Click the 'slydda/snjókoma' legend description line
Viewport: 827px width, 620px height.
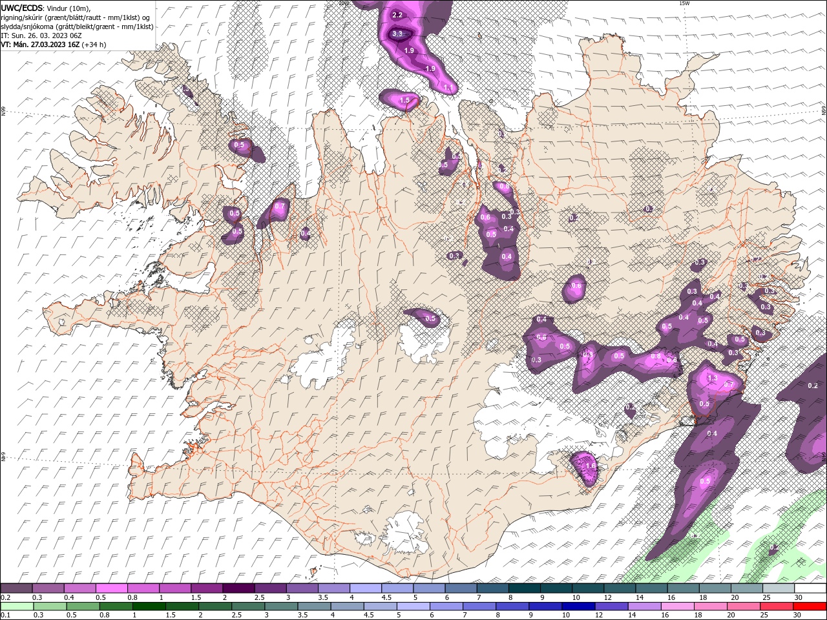coord(77,26)
